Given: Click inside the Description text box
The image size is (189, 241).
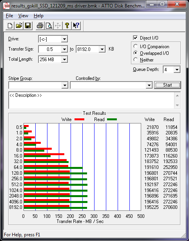Looking at the screenshot, I should pyautogui.click(x=91, y=100).
